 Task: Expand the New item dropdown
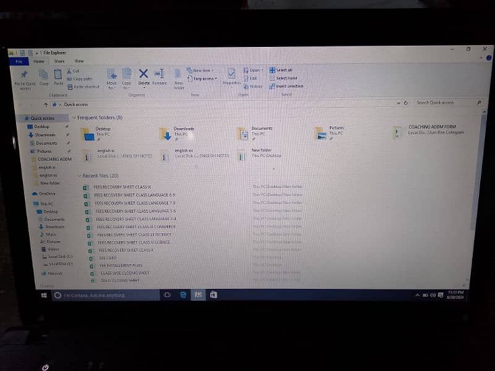click(202, 70)
